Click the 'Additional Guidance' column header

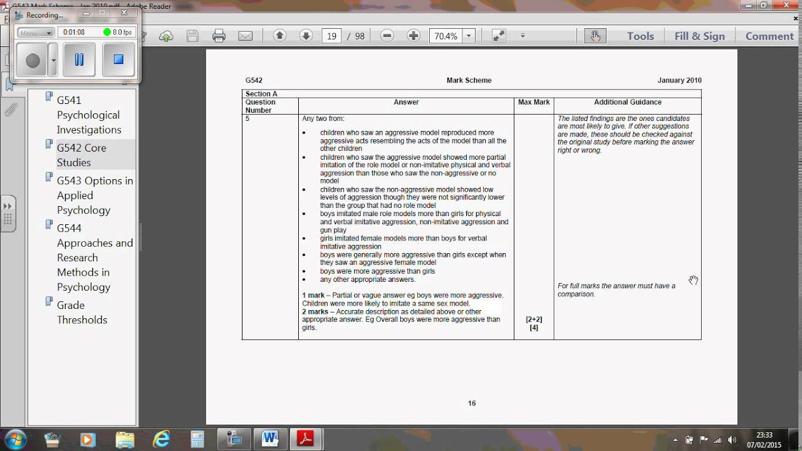tap(628, 102)
